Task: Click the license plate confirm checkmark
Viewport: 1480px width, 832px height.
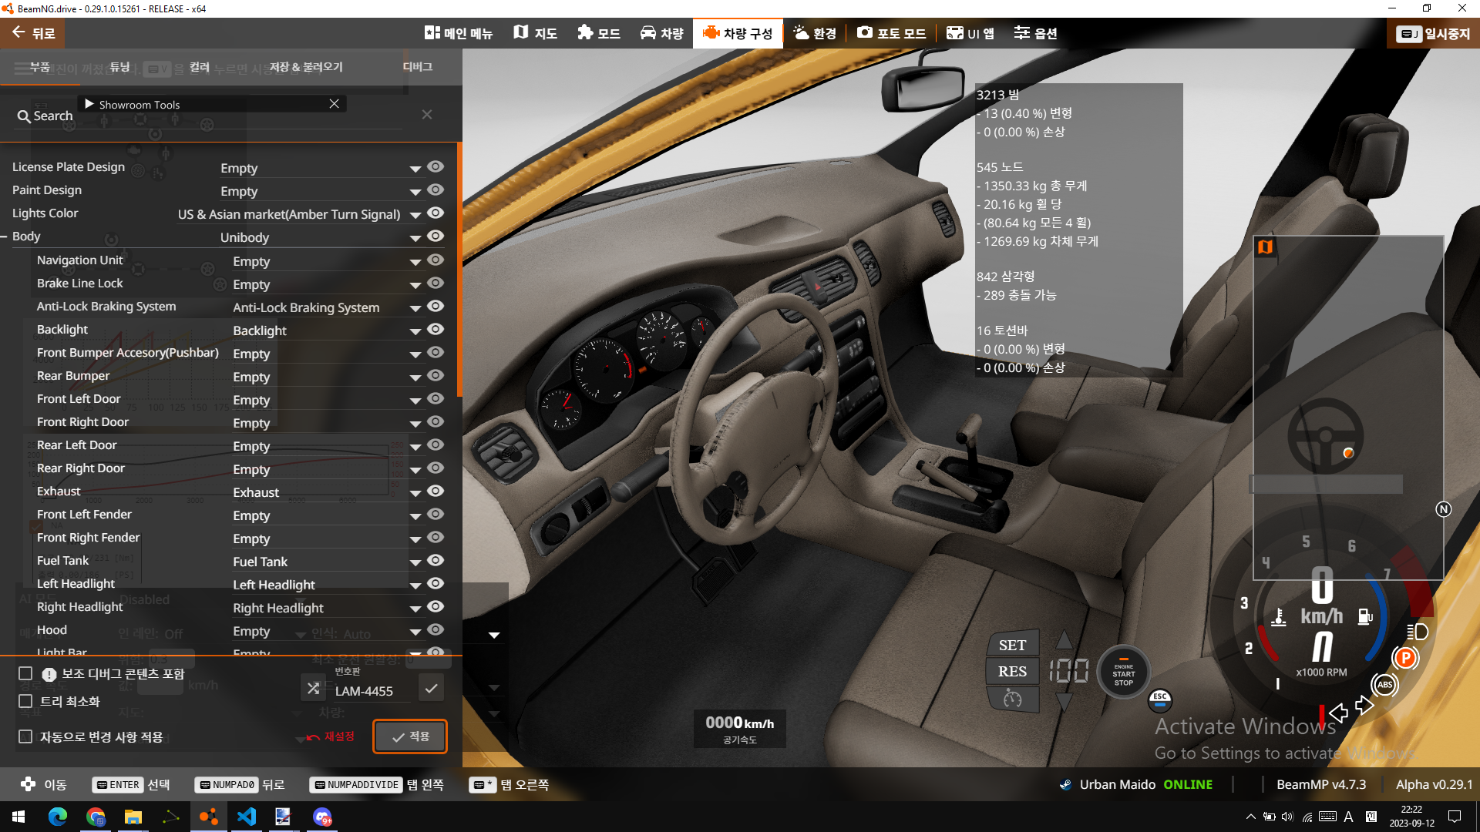Action: pyautogui.click(x=432, y=689)
